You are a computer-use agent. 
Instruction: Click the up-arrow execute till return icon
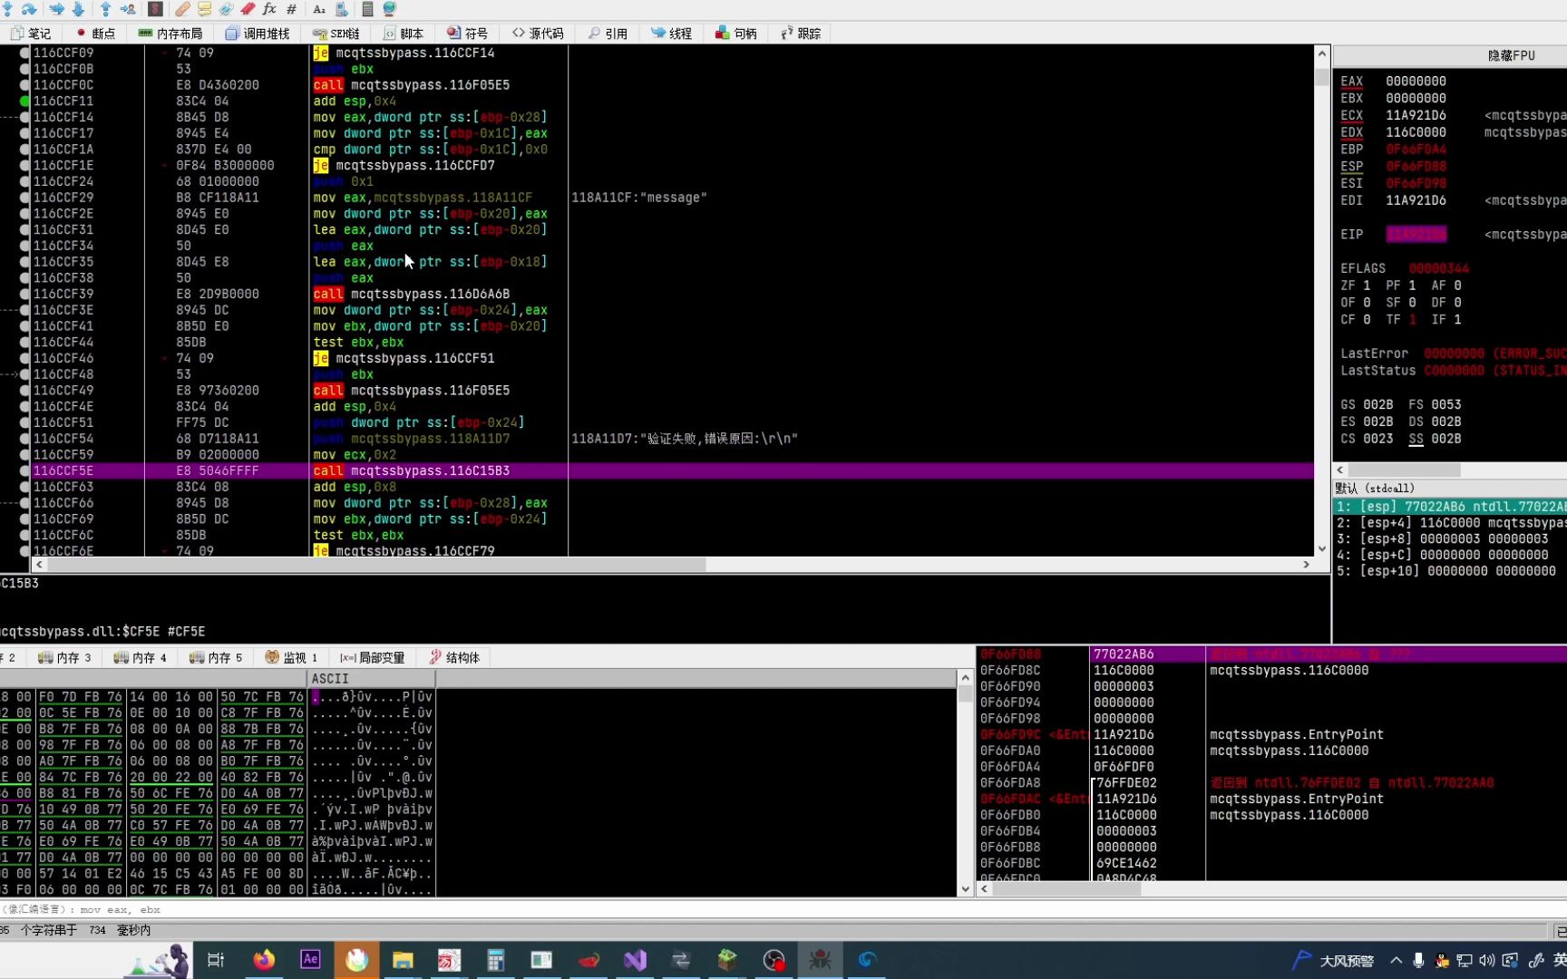105,9
